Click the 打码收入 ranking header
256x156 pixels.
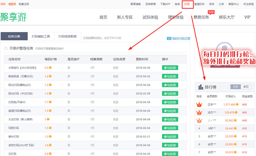(x=231, y=97)
